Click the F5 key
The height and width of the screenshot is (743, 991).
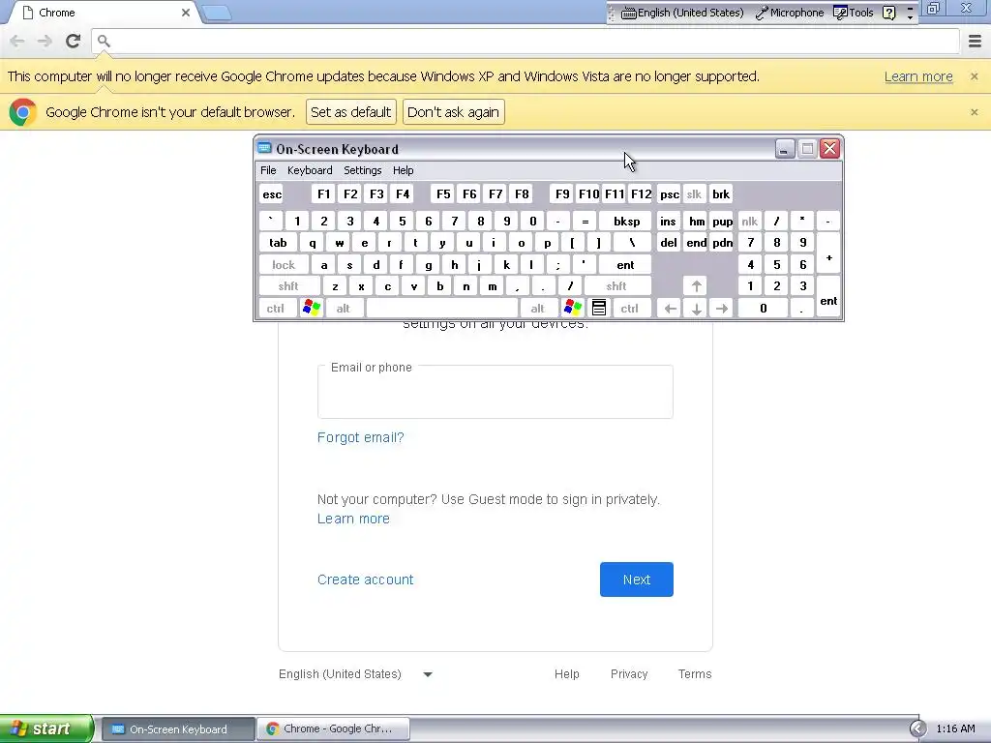click(443, 193)
